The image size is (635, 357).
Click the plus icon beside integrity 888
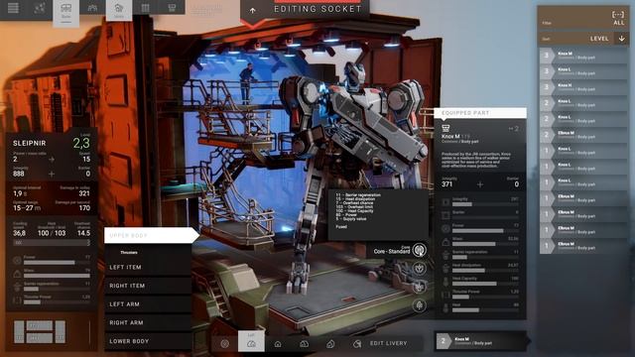coord(52,174)
